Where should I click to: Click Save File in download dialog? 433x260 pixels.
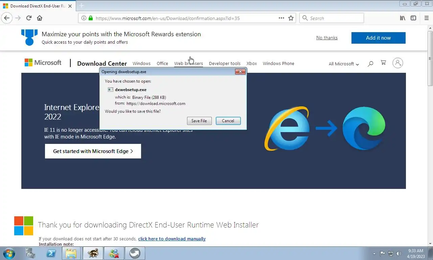click(x=199, y=121)
